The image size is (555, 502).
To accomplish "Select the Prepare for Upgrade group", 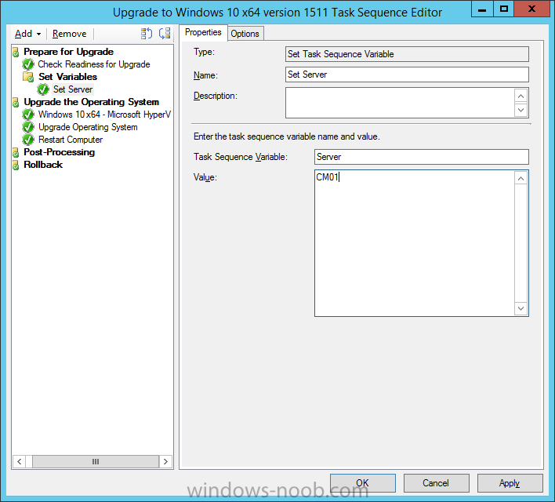I will tap(68, 52).
